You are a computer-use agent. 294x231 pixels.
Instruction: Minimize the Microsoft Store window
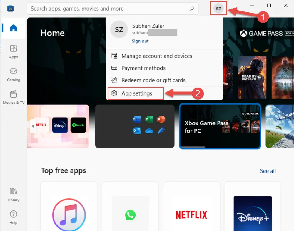click(x=252, y=6)
